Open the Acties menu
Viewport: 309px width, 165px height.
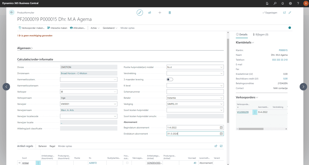click(95, 28)
